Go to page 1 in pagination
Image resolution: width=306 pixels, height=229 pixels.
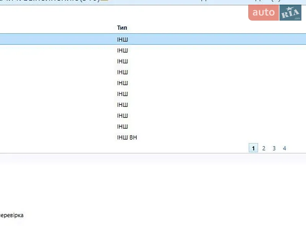tap(253, 148)
